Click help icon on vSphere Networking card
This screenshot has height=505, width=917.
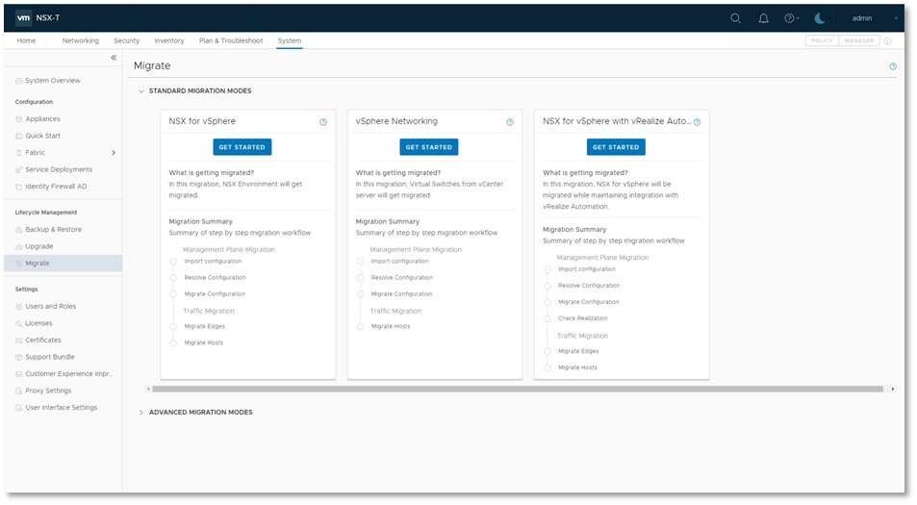click(x=510, y=122)
